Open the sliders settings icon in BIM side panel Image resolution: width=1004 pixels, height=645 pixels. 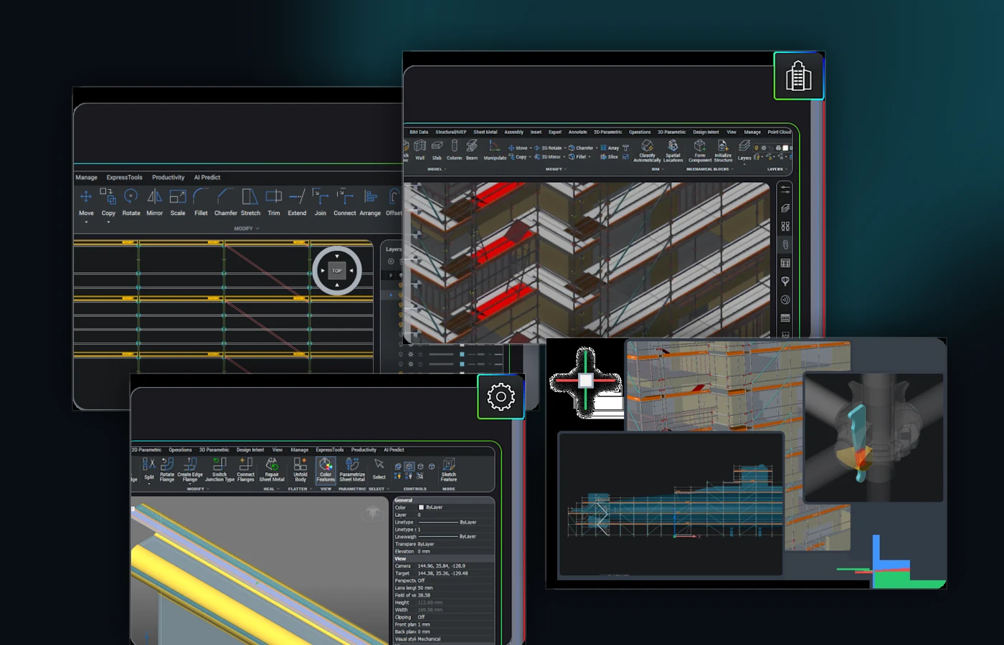(x=785, y=189)
